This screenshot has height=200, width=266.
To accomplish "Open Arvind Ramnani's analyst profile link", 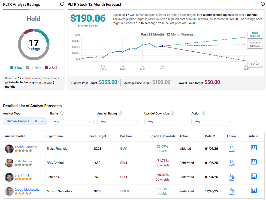I will coord(26,147).
